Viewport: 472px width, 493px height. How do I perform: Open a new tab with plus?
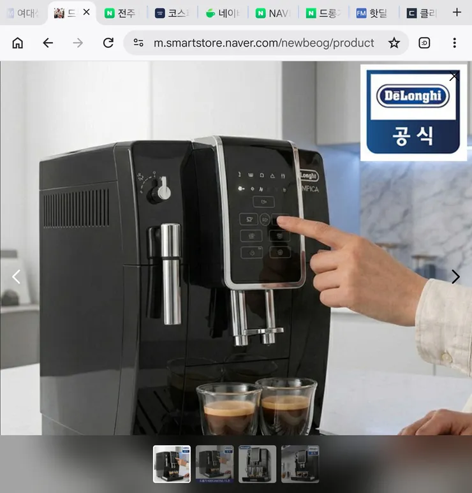457,13
